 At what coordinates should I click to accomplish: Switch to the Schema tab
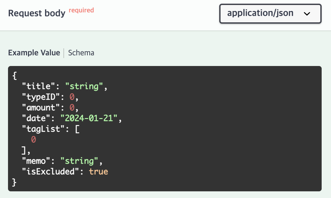81,53
